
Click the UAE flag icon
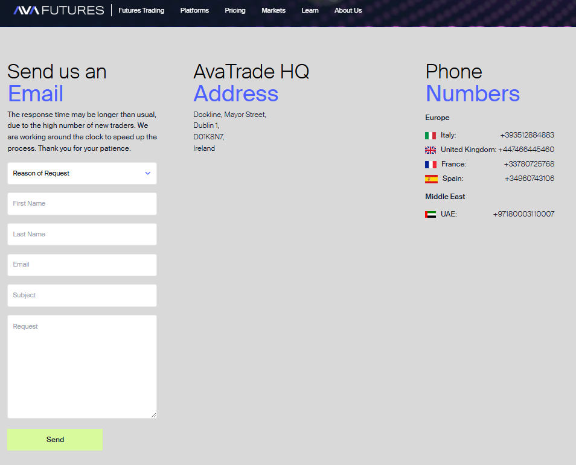coord(430,214)
